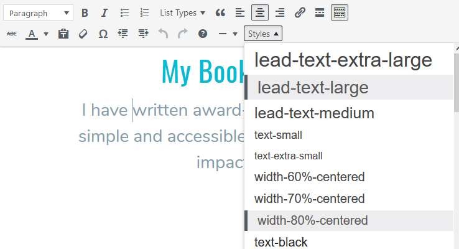Toggle italic formatting
Image resolution: width=459 pixels, height=249 pixels.
[x=104, y=13]
